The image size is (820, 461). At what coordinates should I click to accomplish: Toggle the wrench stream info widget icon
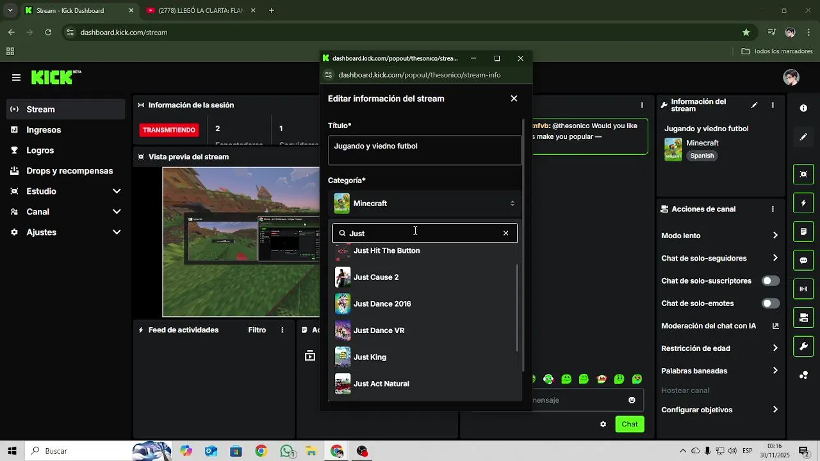tap(803, 347)
